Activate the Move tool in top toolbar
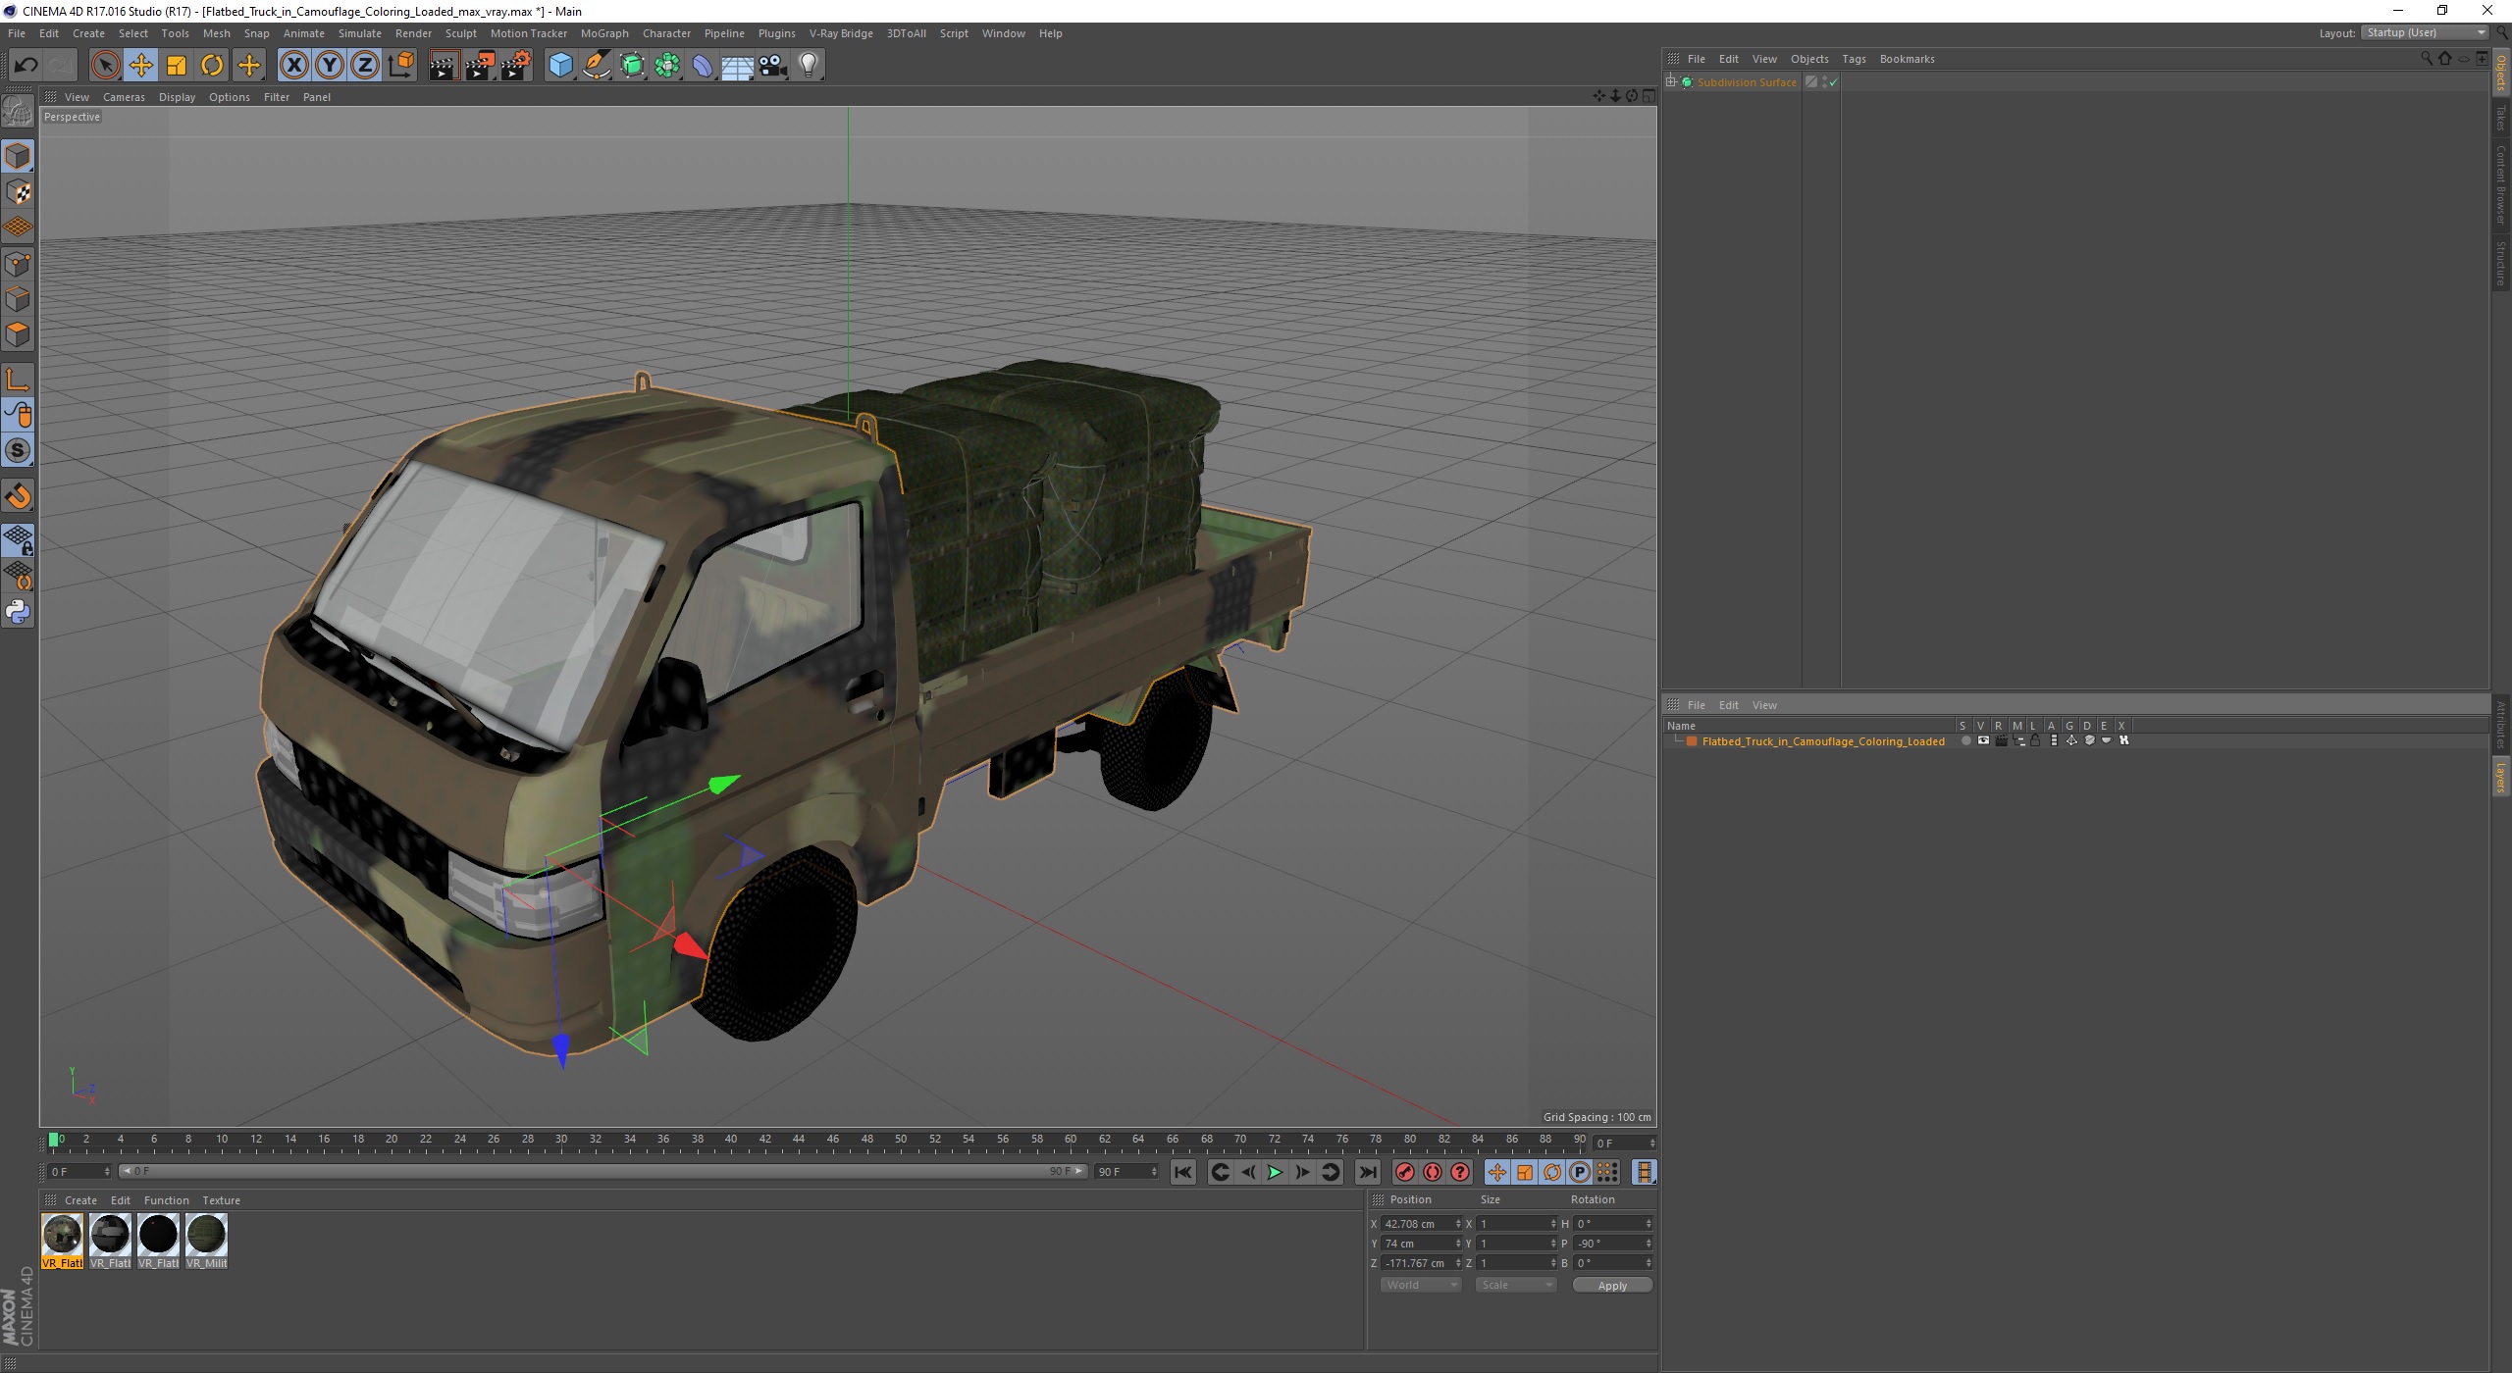Image resolution: width=2512 pixels, height=1373 pixels. coord(141,66)
